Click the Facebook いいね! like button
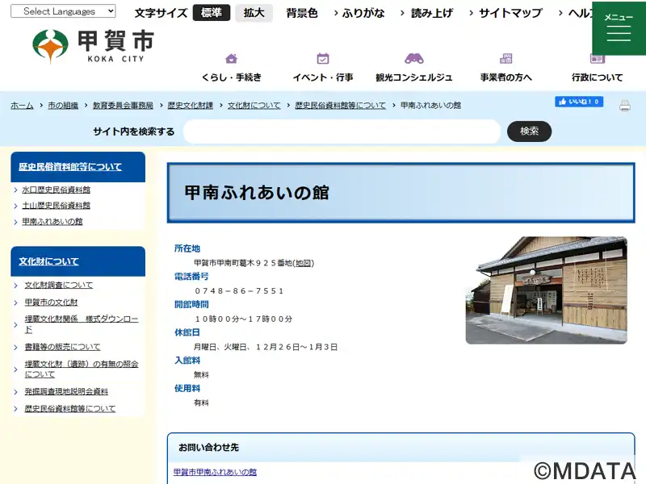 579,102
